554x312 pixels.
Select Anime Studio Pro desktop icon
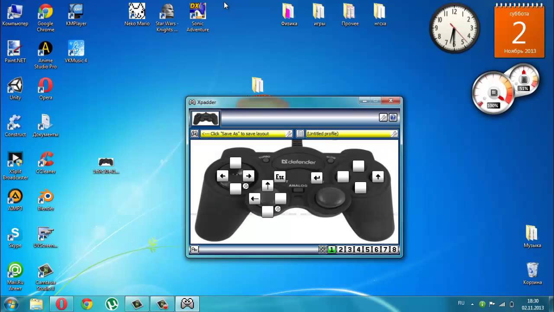point(45,55)
